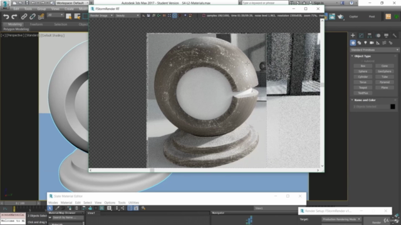
Task: Select the Systems category icon
Action: (x=390, y=43)
